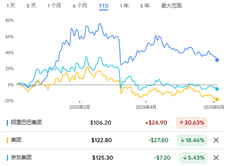Click the blue end-point dot on chart

point(217,60)
